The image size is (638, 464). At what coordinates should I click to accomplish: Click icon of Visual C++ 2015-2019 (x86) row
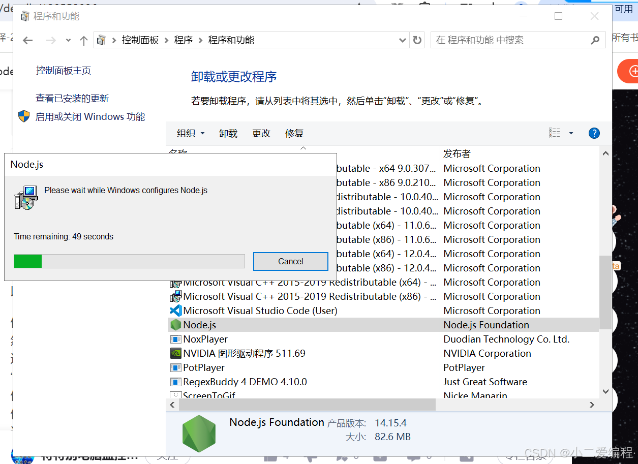[176, 296]
